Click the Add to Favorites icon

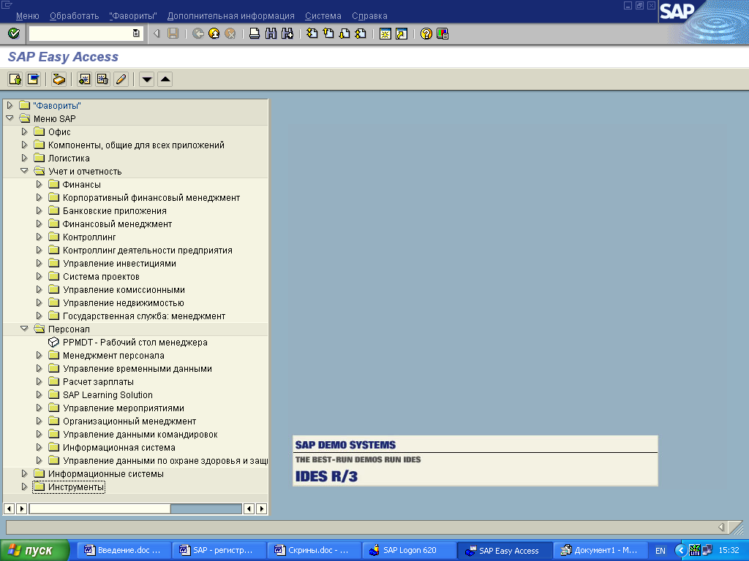[x=85, y=79]
